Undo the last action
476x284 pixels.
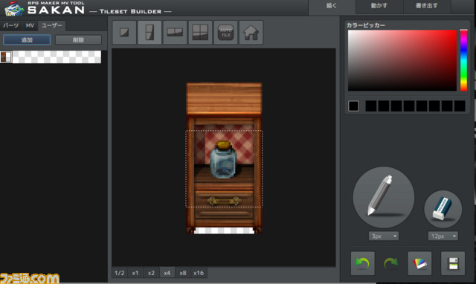tap(363, 263)
